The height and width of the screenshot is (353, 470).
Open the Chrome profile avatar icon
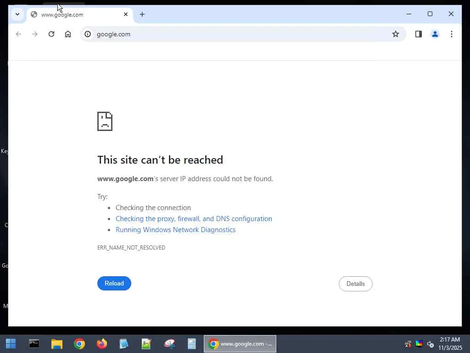(x=435, y=34)
